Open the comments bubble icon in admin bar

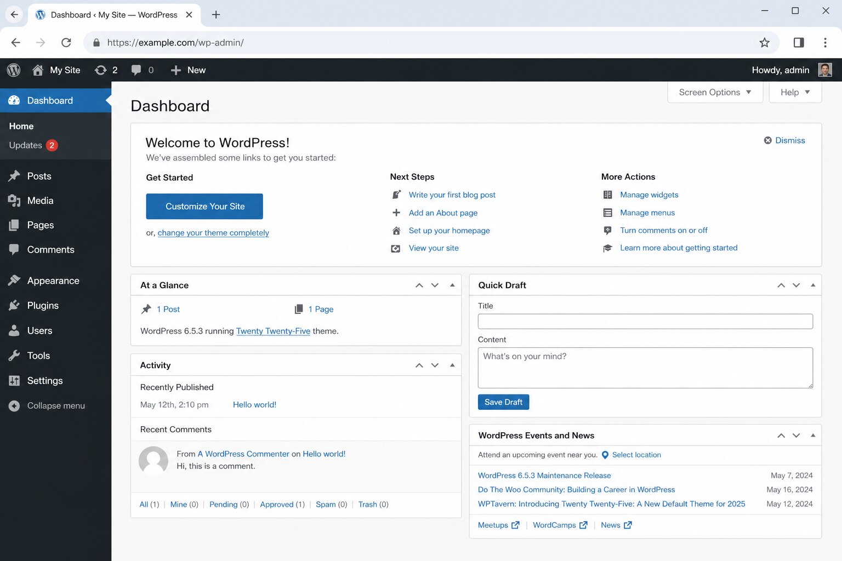[x=136, y=70]
